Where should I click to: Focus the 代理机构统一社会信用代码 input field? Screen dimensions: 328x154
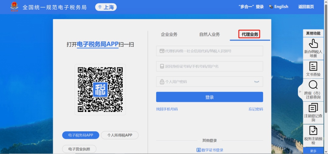click(x=209, y=51)
